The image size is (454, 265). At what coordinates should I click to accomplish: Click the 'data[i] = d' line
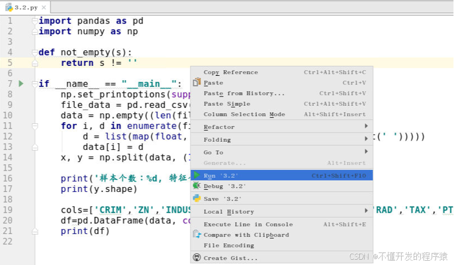(x=113, y=147)
